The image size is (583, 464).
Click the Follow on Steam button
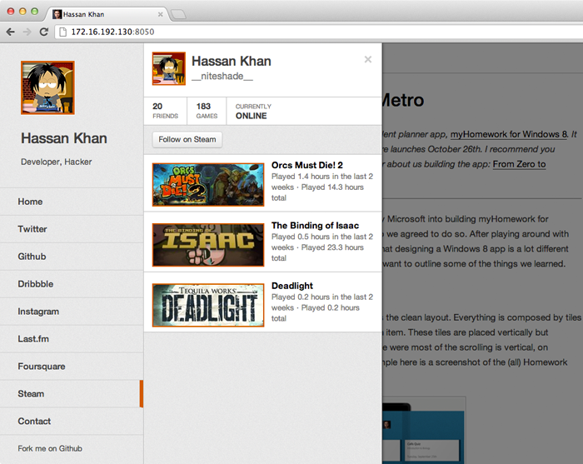tap(187, 139)
